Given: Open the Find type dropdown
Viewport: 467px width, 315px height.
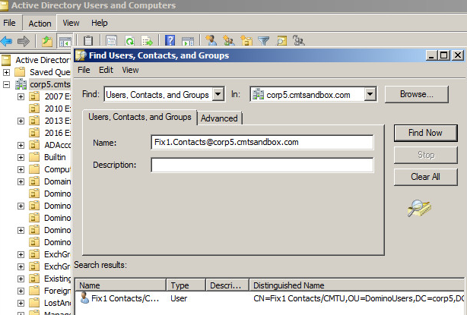Looking at the screenshot, I should point(218,94).
